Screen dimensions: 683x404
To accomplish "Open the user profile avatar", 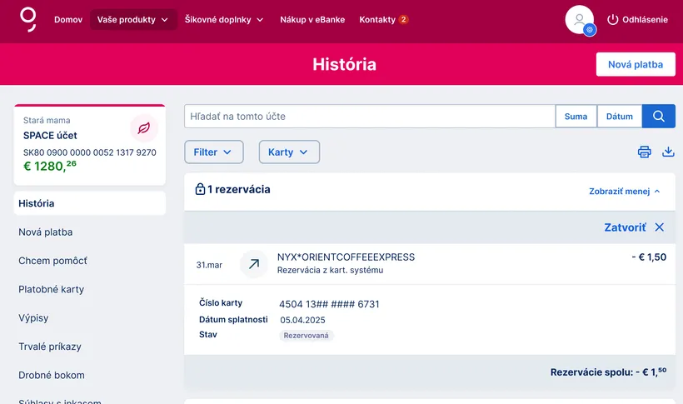I will tap(579, 20).
